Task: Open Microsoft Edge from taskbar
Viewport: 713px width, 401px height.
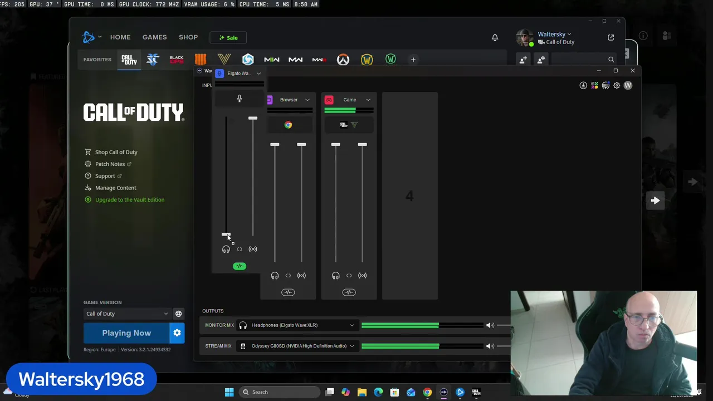Action: click(x=378, y=392)
